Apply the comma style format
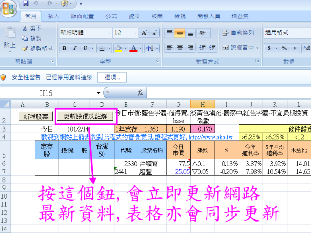The height and width of the screenshot is (233, 311). pos(295,48)
